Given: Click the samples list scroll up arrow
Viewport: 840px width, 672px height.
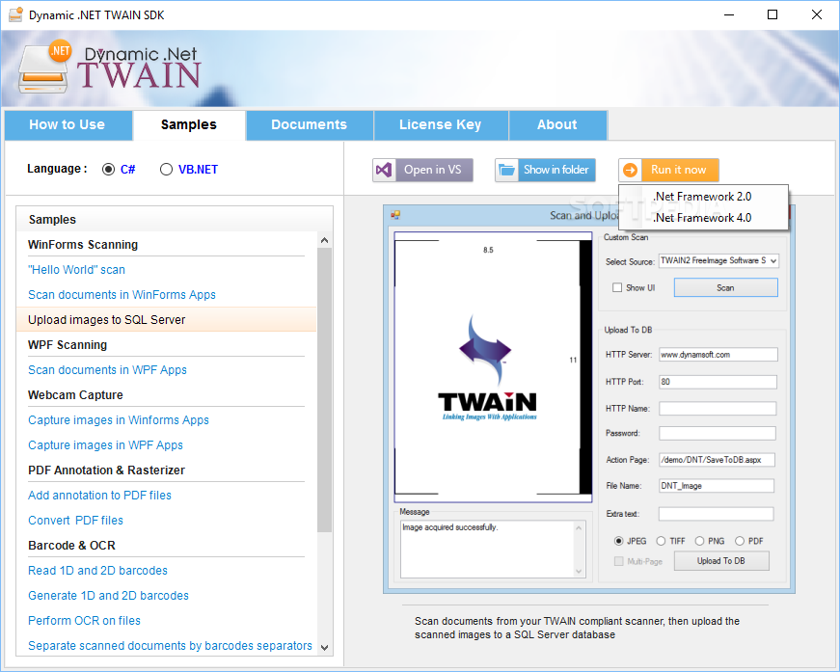Looking at the screenshot, I should tap(324, 240).
